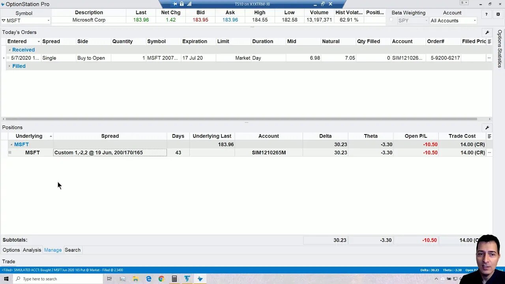Sort positions by Theta column header
505x284 pixels.
coord(371,136)
